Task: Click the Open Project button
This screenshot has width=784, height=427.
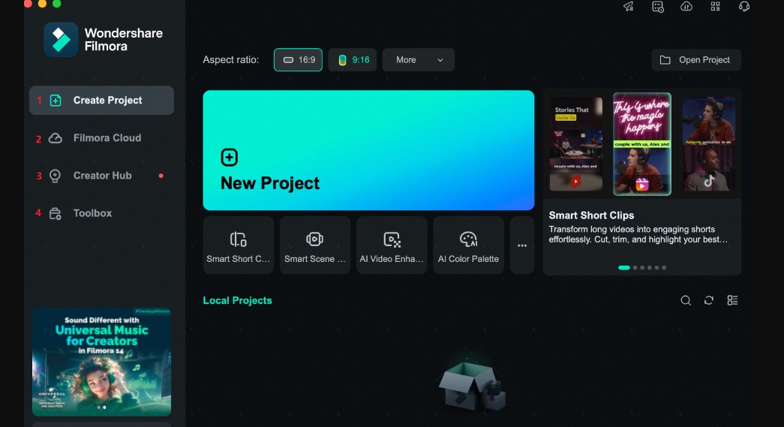Action: point(696,60)
